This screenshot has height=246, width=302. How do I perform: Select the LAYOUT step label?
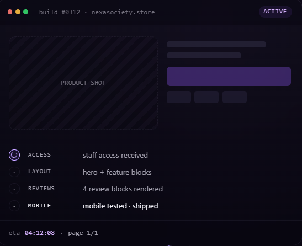tap(40, 172)
